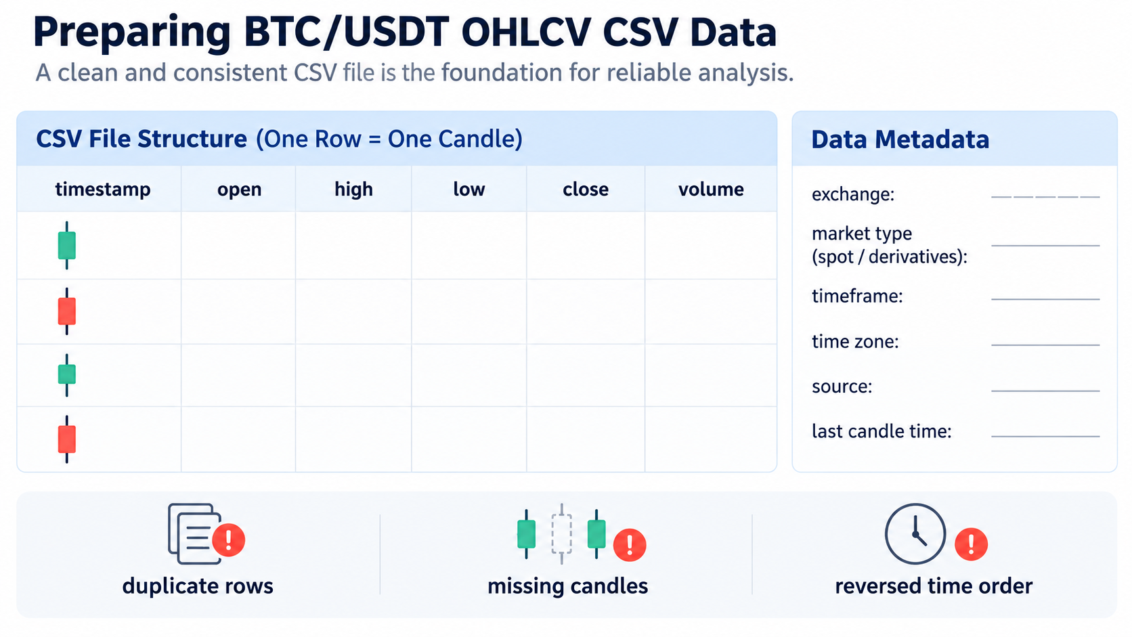Select the green candle in third row

tap(66, 374)
